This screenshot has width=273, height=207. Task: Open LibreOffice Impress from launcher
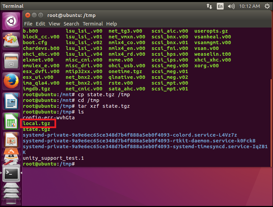point(11,139)
